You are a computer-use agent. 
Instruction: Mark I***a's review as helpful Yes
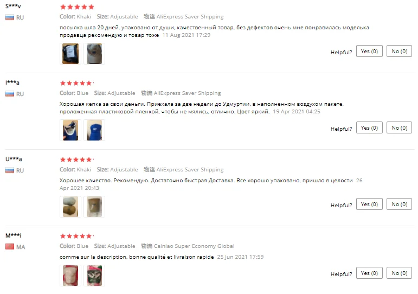pyautogui.click(x=369, y=128)
